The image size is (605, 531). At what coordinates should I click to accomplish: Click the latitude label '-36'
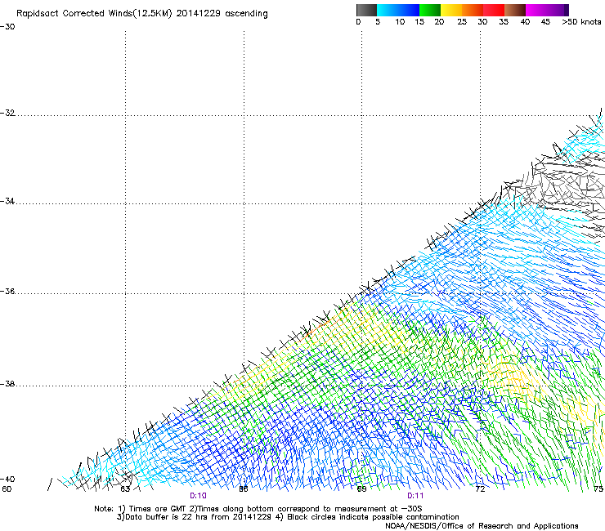pos(7,291)
